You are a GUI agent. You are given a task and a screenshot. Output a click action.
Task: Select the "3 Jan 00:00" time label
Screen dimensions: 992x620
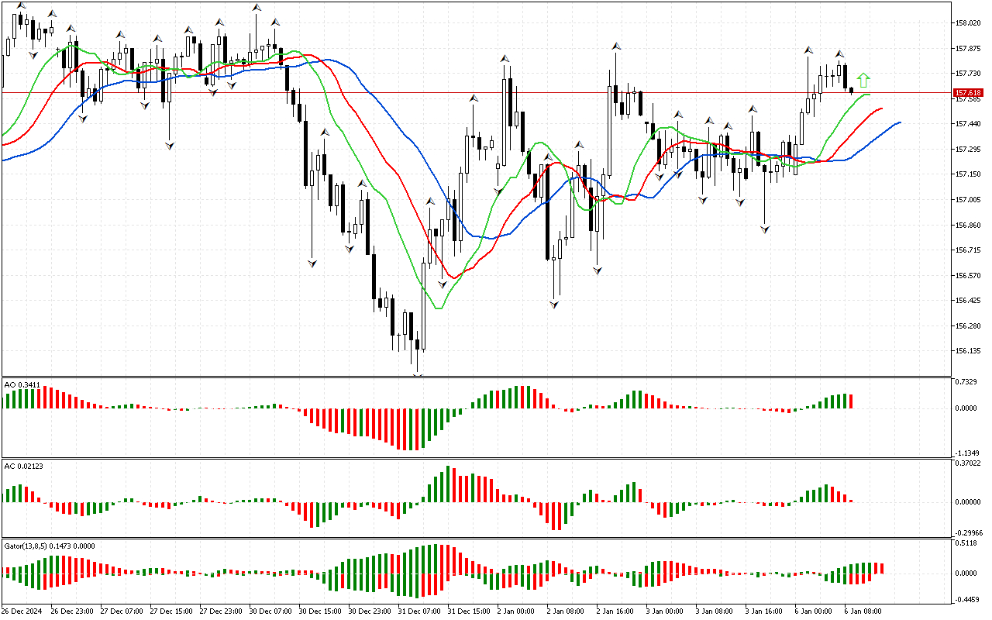tap(665, 611)
